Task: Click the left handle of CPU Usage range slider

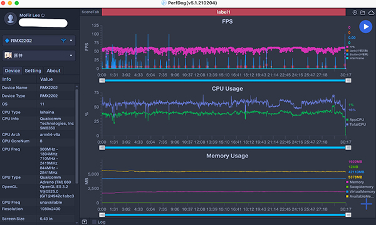Action: 102,147
